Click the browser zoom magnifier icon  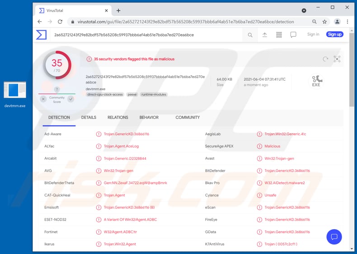[x=315, y=22]
